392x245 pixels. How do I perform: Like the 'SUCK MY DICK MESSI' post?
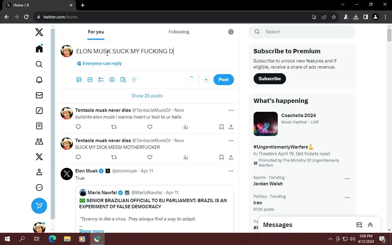click(x=150, y=157)
